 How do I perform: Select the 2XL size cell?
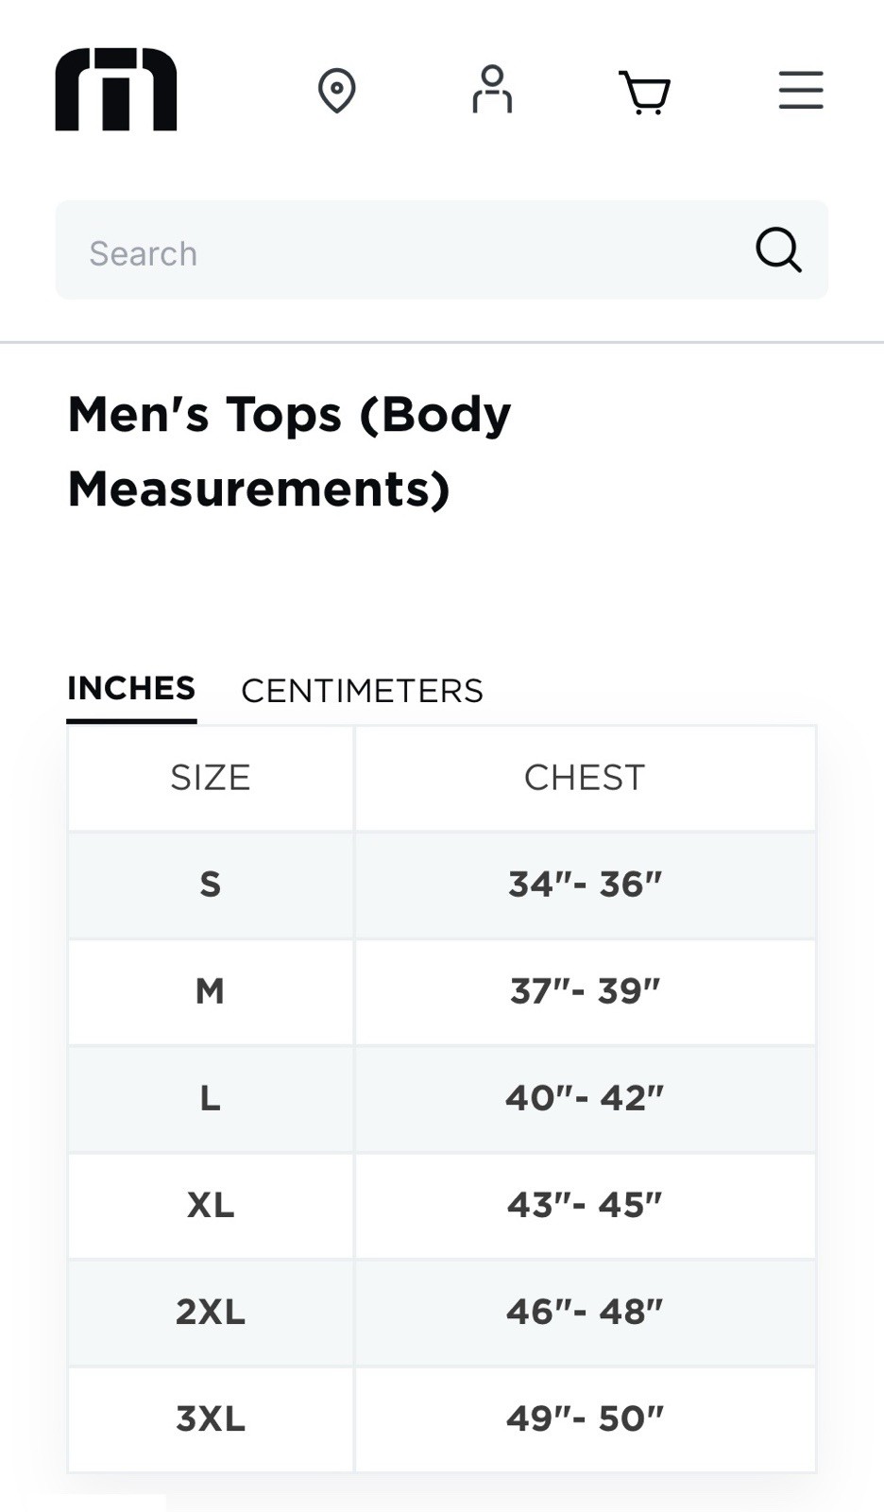click(211, 1312)
